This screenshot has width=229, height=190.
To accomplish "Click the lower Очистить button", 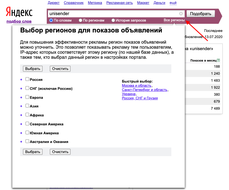I will pos(60,152).
